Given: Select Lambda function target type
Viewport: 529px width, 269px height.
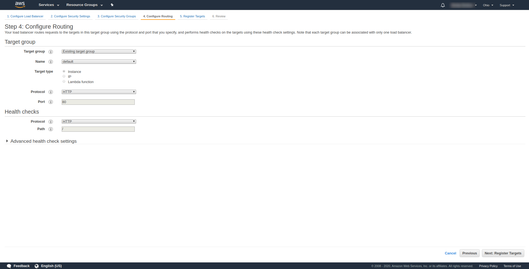Looking at the screenshot, I should 64,81.
